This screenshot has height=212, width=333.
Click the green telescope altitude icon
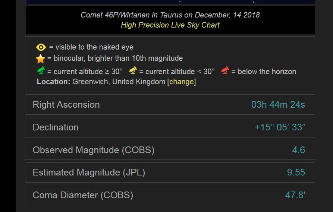(41, 70)
